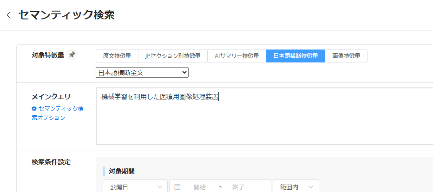
Task: Open the 日本語横断全文 select dropdown
Action: point(142,73)
